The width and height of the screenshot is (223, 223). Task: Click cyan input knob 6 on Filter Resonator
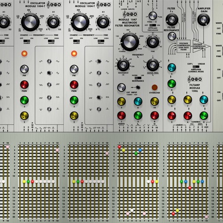138,102
